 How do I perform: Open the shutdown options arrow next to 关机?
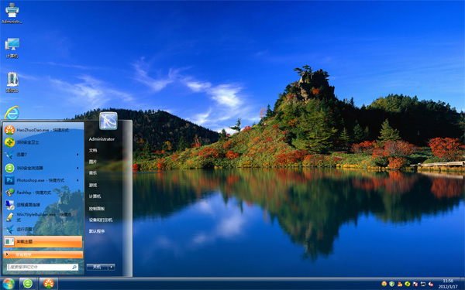tap(112, 267)
